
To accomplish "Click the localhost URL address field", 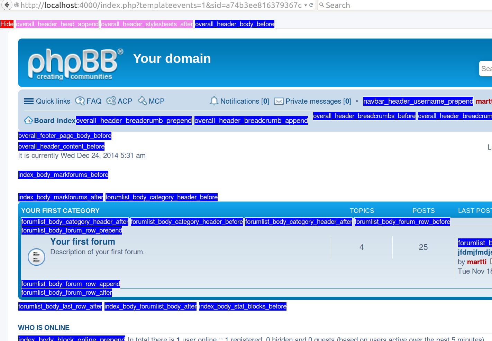I will pyautogui.click(x=159, y=5).
